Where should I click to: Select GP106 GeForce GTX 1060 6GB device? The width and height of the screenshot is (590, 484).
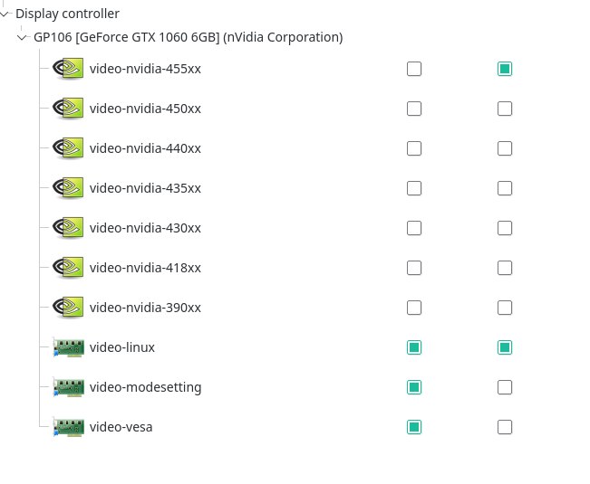pos(189,37)
